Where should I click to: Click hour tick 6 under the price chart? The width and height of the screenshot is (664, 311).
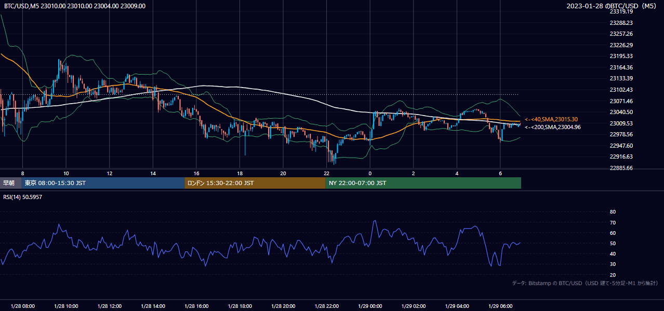pyautogui.click(x=500, y=173)
